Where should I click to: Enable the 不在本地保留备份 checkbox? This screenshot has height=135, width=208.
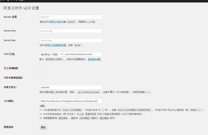tap(41, 78)
